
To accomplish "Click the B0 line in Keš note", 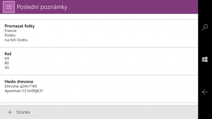I will (x=7, y=63).
